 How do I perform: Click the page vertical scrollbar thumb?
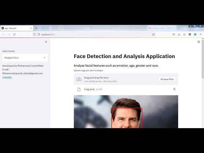203,59
